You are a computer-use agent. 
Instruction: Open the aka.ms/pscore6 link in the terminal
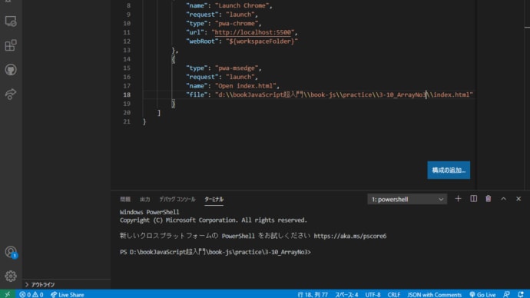click(x=349, y=236)
